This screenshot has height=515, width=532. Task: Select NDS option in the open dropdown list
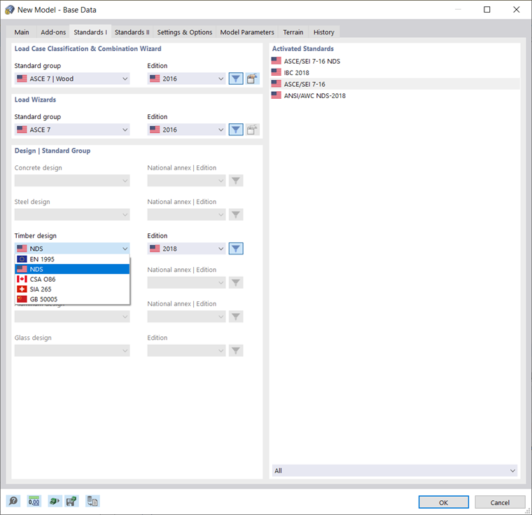pos(72,269)
